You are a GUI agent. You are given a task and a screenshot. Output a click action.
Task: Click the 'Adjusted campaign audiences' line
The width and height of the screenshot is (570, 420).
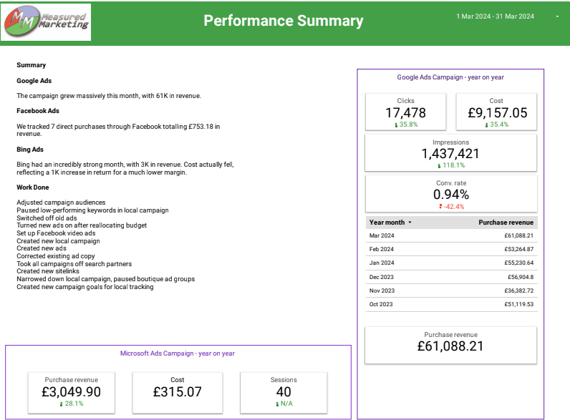coord(61,202)
